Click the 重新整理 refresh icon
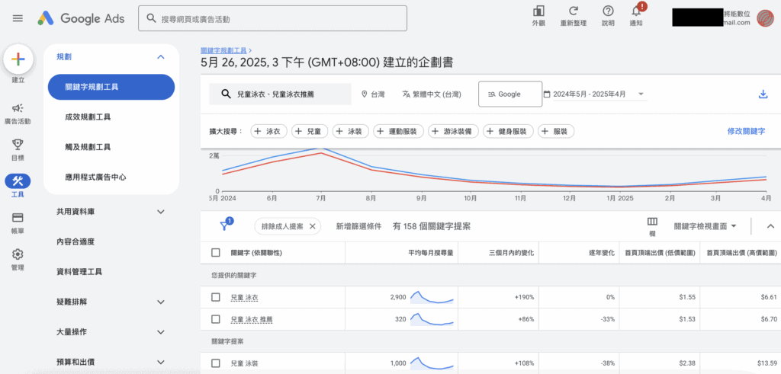Viewport: 781px width, 374px height. [574, 11]
